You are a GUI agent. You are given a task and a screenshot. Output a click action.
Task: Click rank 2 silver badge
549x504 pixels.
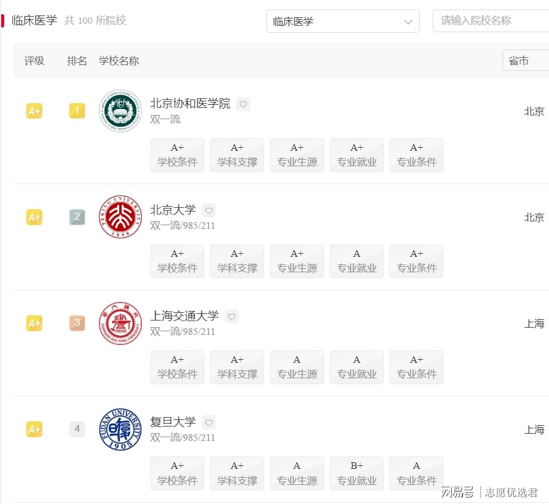click(77, 217)
